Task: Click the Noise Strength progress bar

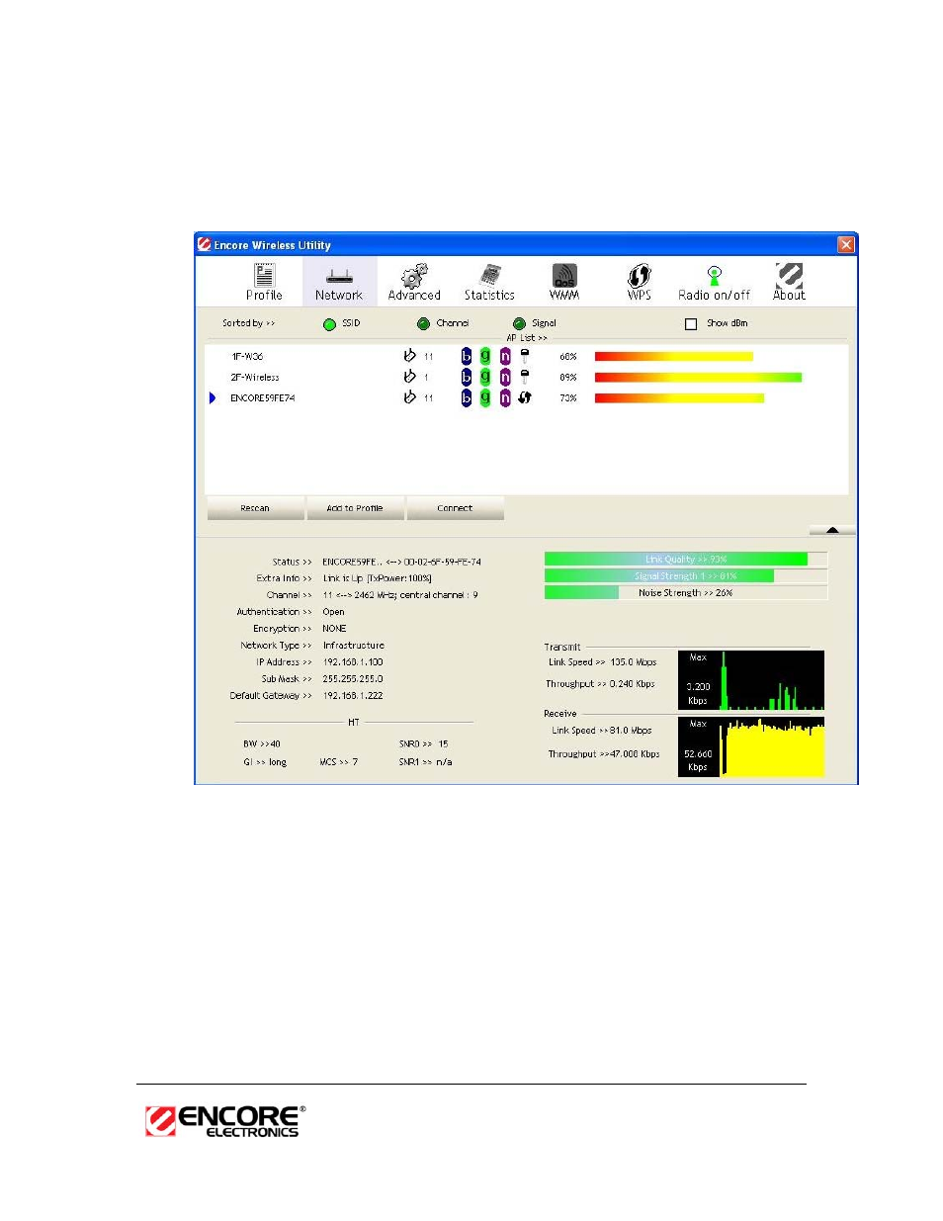Action: coord(686,592)
